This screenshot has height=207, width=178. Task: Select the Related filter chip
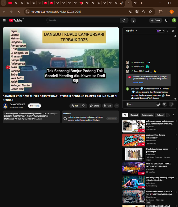tap(160, 115)
